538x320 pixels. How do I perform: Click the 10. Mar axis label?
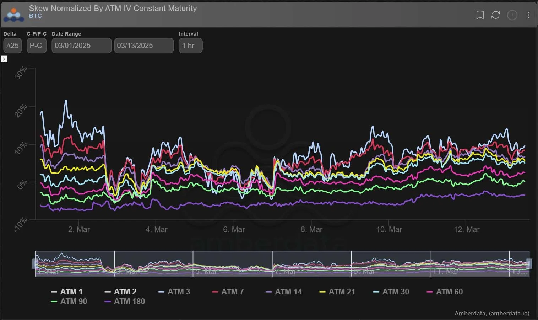[389, 230]
